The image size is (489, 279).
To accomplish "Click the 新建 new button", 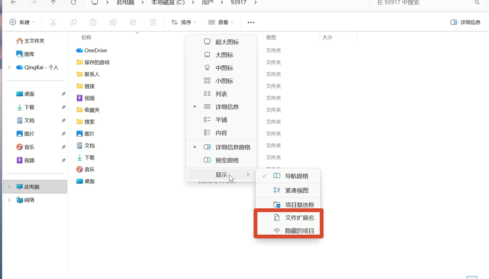I will (x=22, y=22).
